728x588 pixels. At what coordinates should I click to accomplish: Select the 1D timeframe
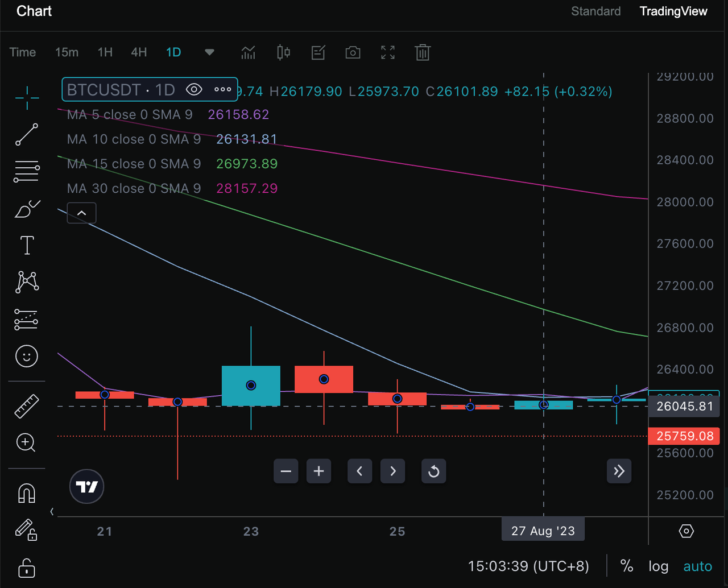click(173, 52)
